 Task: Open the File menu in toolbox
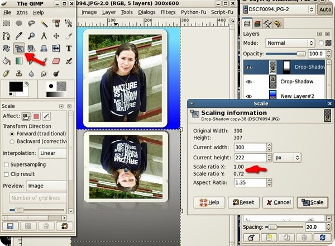click(7, 13)
